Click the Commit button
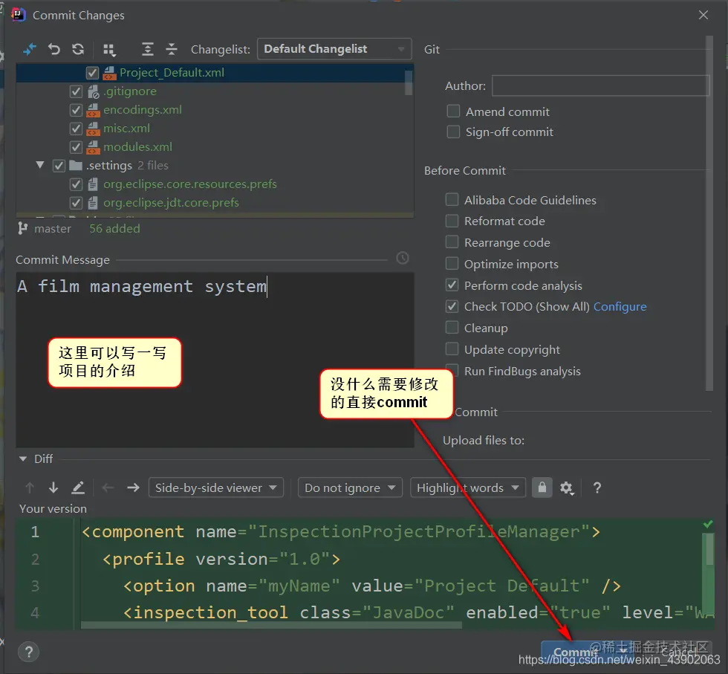728x674 pixels. tap(576, 652)
